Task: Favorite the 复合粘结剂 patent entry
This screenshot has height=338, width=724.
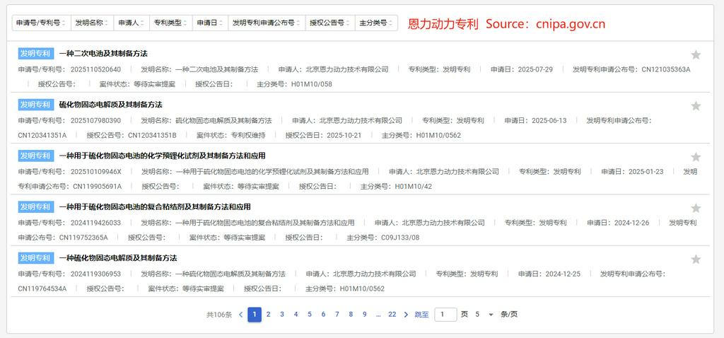Action: point(696,208)
